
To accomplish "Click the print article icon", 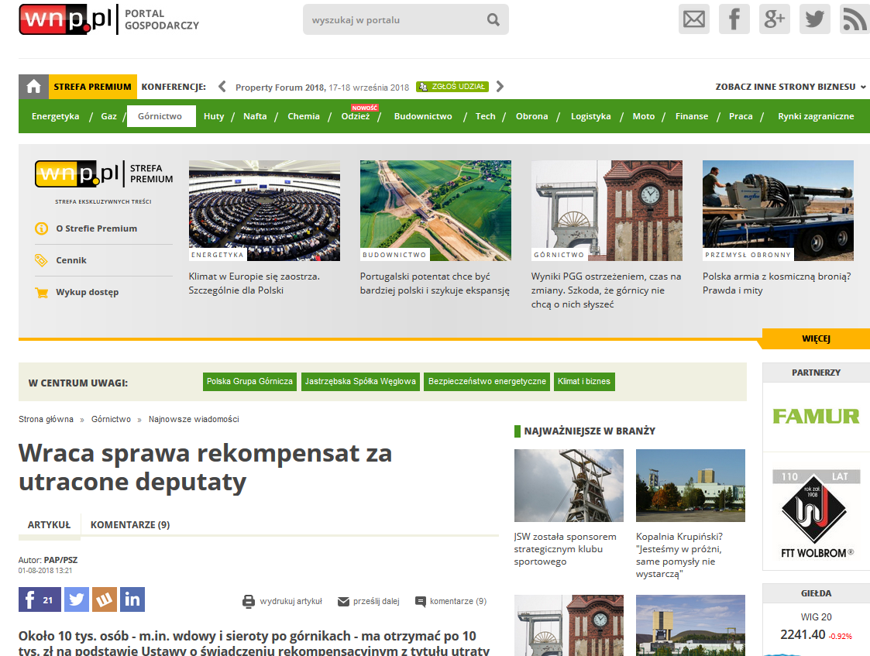I will click(249, 601).
